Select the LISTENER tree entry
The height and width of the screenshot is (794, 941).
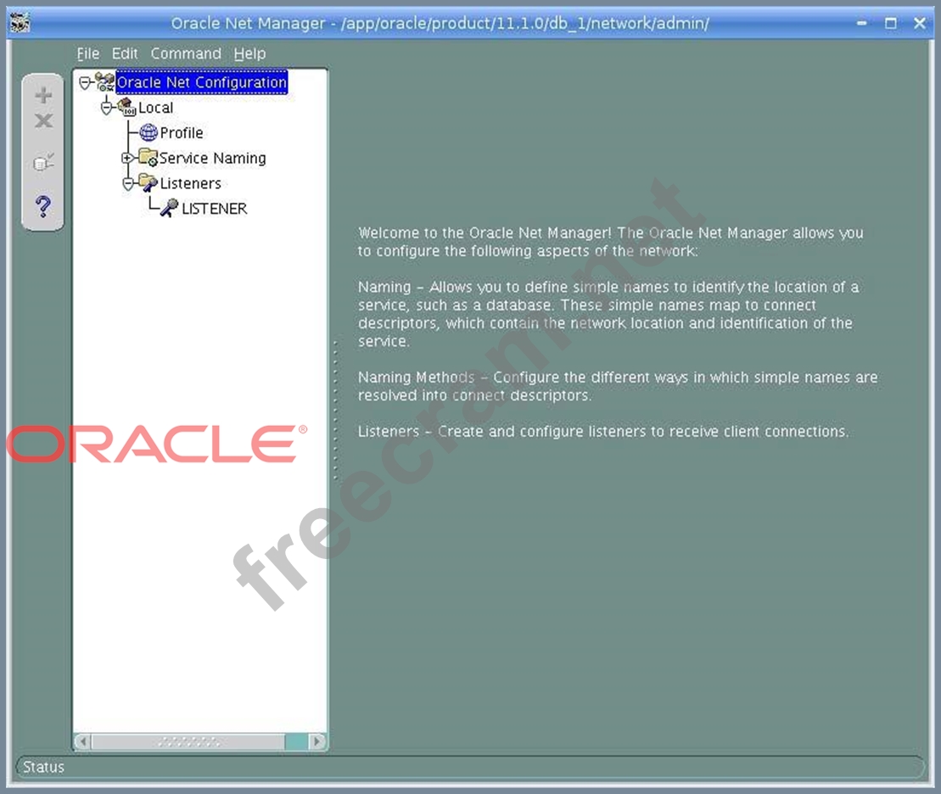[214, 208]
